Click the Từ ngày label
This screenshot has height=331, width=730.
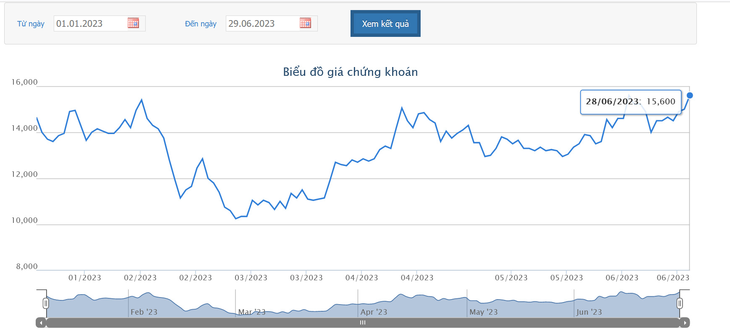(x=31, y=24)
